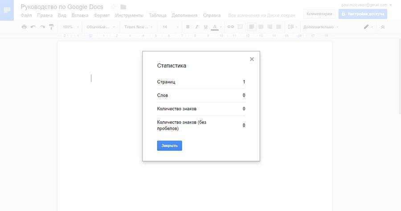This screenshot has width=401, height=211.
Task: Click the print icon in the toolbar
Action: click(x=24, y=27)
